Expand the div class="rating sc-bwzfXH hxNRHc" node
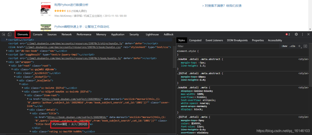The height and width of the screenshot is (135, 312). 30,132
